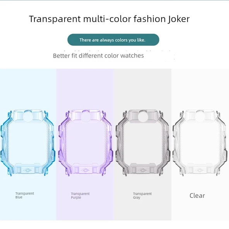
Task: Click the 'There are always colors you like' banner
Action: (x=113, y=40)
